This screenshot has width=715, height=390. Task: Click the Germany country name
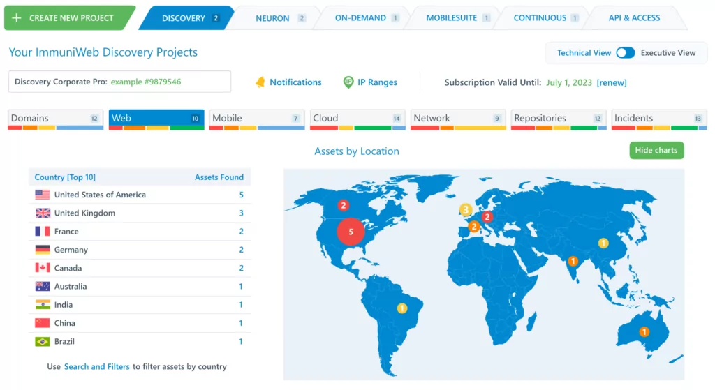tap(71, 250)
